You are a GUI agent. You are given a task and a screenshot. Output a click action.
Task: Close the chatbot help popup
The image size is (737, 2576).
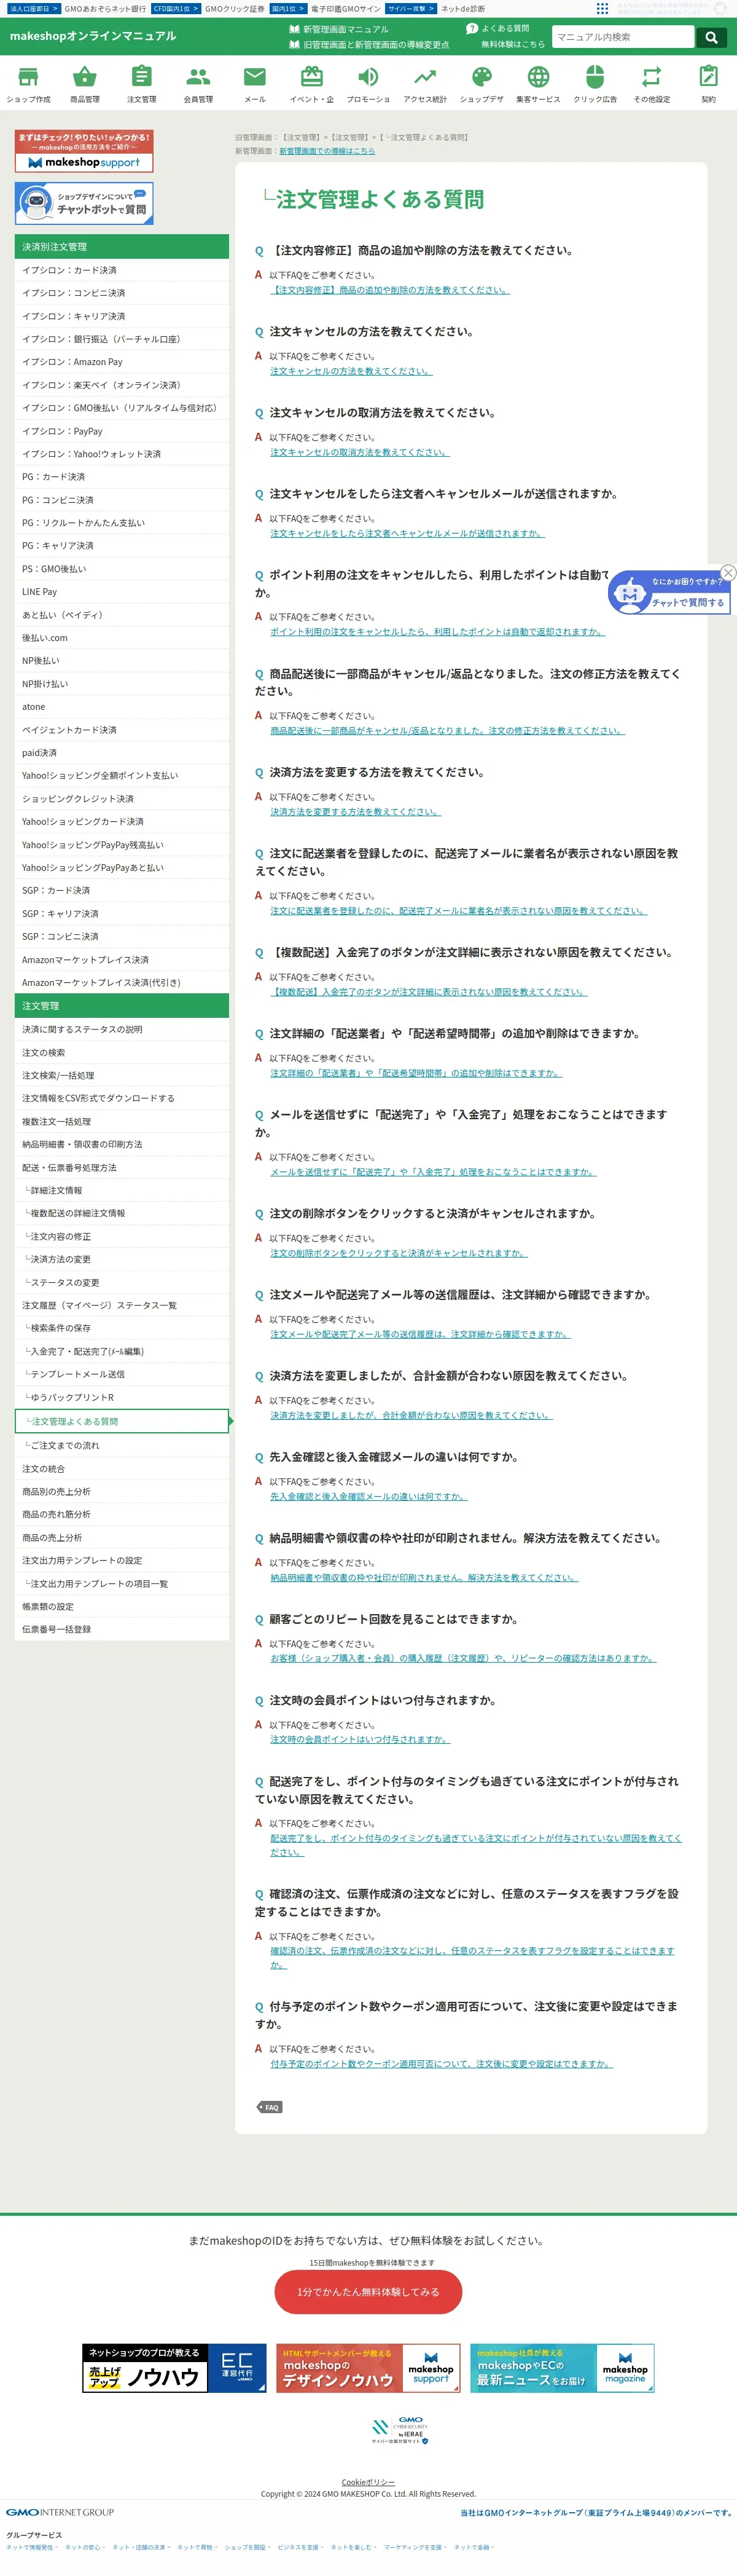(728, 572)
